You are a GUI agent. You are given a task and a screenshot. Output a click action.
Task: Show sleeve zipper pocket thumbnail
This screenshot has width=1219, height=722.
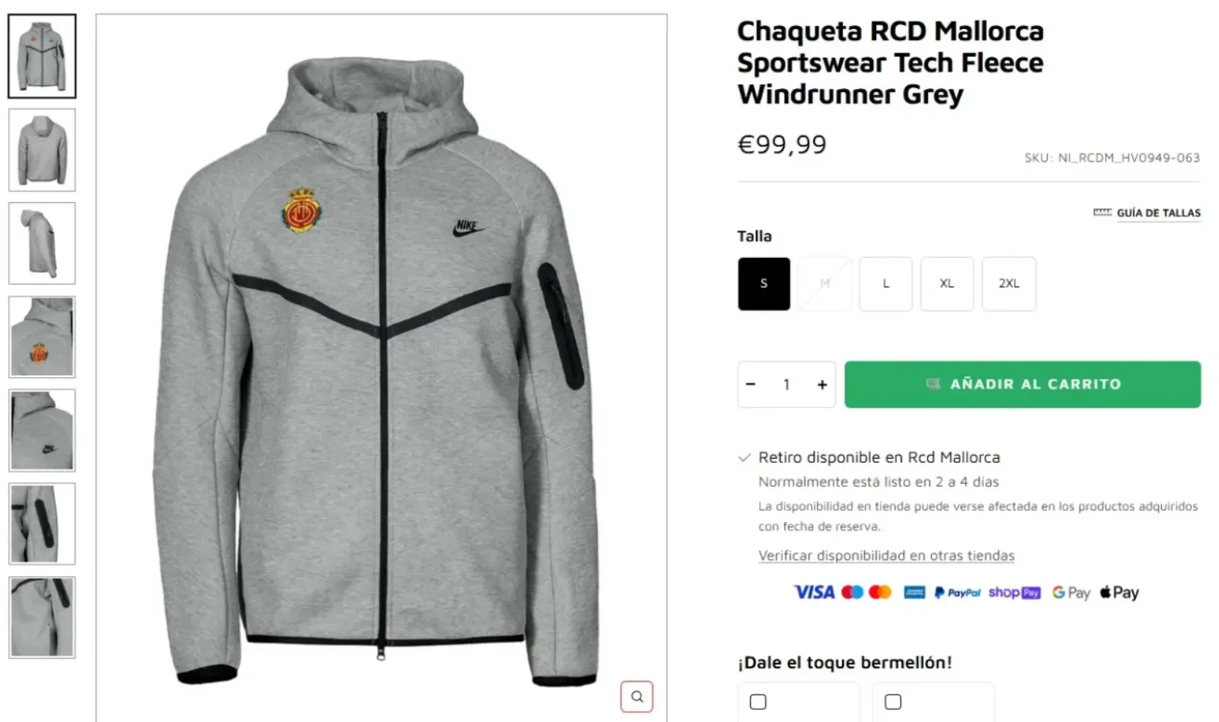point(42,523)
